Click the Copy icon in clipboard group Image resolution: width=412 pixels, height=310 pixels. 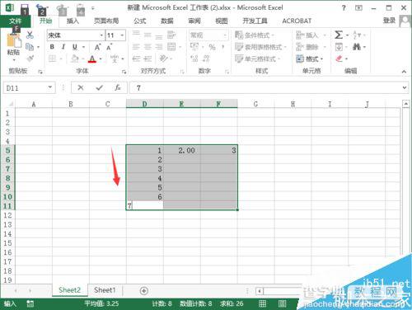point(30,47)
